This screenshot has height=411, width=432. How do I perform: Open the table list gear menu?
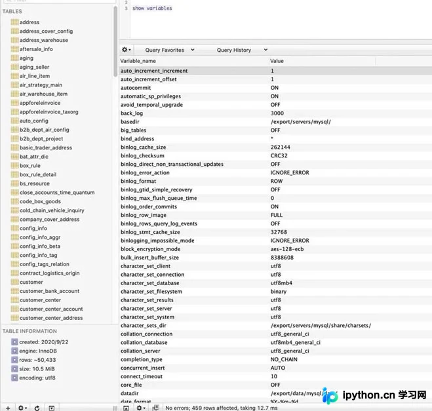pos(22,408)
